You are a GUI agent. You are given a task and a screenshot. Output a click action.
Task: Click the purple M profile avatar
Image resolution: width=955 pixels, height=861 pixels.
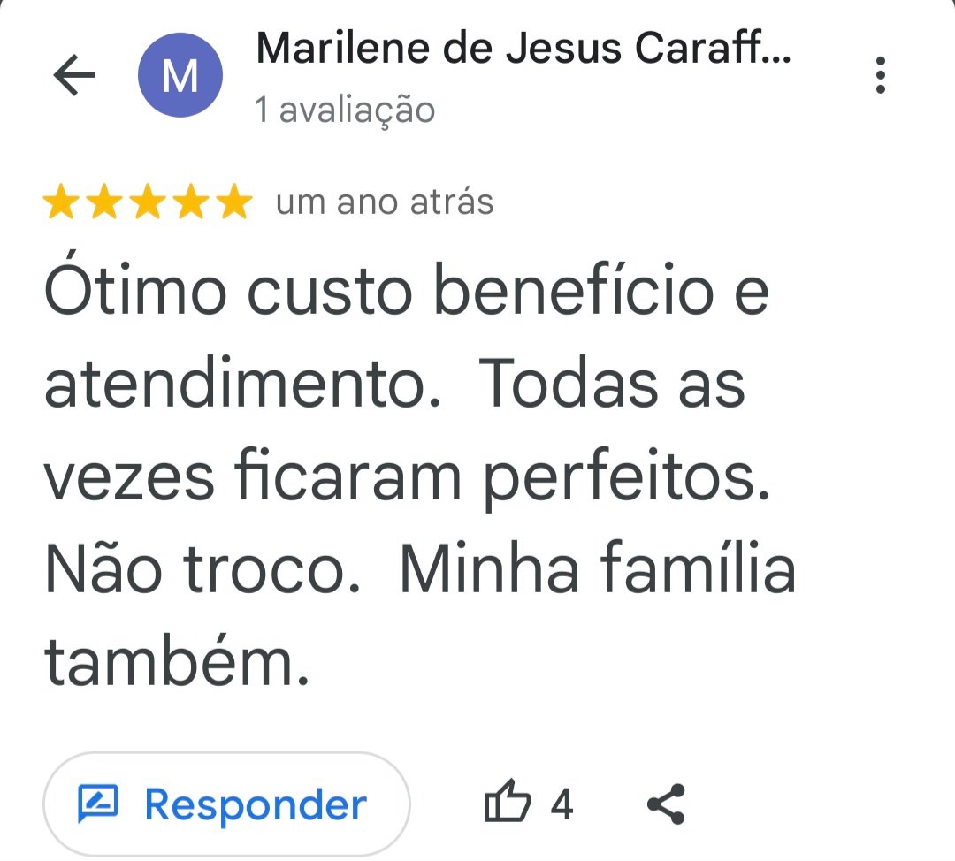[180, 77]
